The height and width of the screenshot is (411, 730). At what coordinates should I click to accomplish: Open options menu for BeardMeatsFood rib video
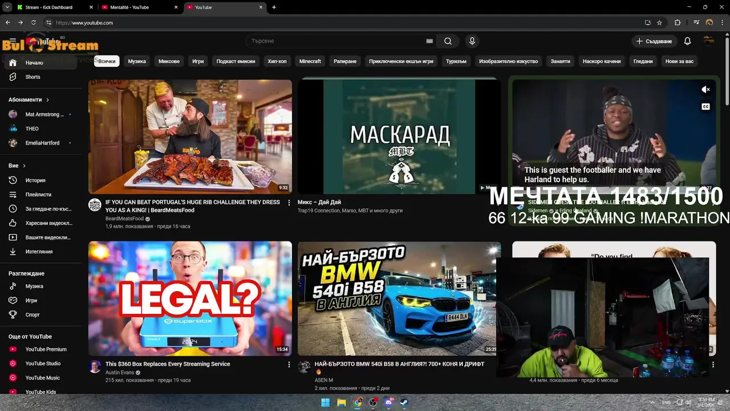pos(289,203)
